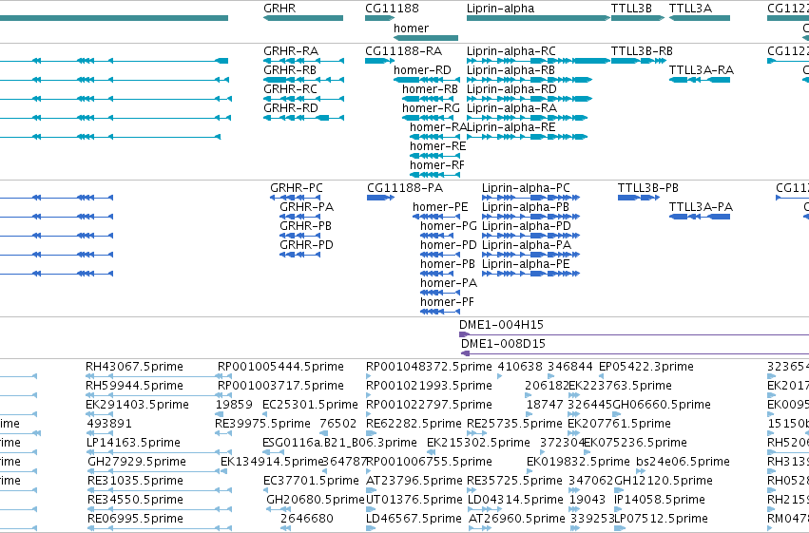Select transcript homer-RF
The width and height of the screenshot is (809, 533).
(x=437, y=165)
